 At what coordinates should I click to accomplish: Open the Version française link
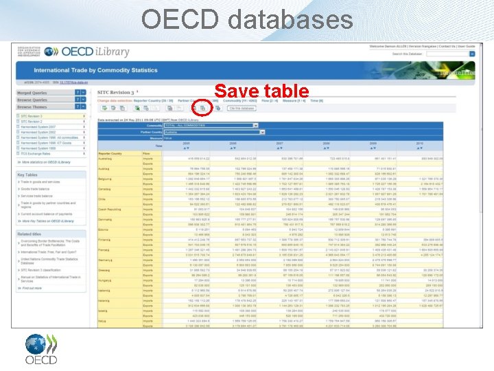coord(422,47)
